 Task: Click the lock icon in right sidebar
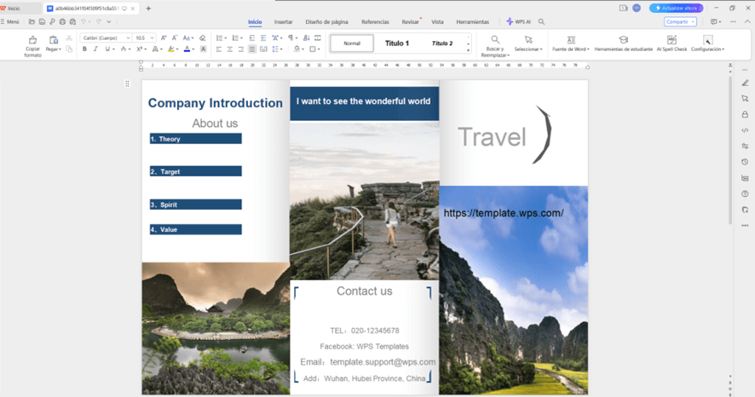(x=745, y=114)
